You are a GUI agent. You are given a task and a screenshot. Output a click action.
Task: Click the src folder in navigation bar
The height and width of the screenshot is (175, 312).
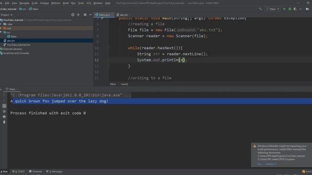(x=22, y=9)
